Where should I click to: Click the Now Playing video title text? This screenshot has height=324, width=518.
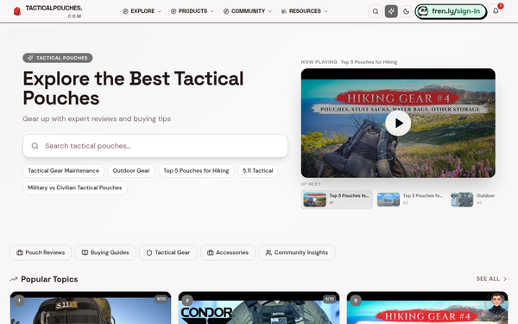[369, 62]
